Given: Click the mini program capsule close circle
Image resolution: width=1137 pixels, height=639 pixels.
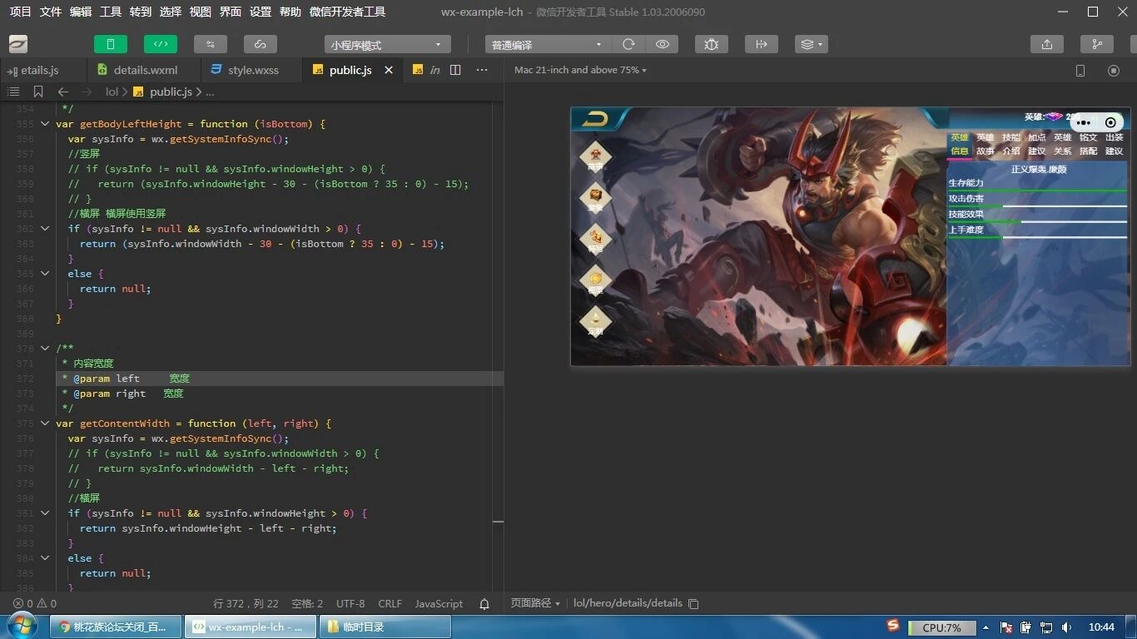Looking at the screenshot, I should [x=1110, y=122].
